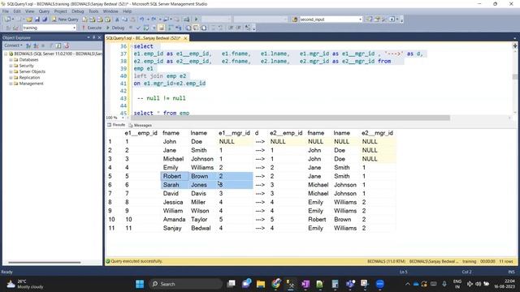The height and width of the screenshot is (292, 520).
Task: Click the New Query toolbar button
Action: point(65,19)
